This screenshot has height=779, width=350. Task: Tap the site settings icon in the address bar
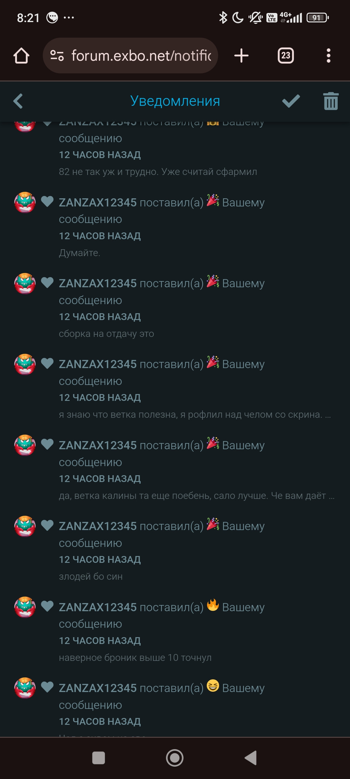click(57, 56)
